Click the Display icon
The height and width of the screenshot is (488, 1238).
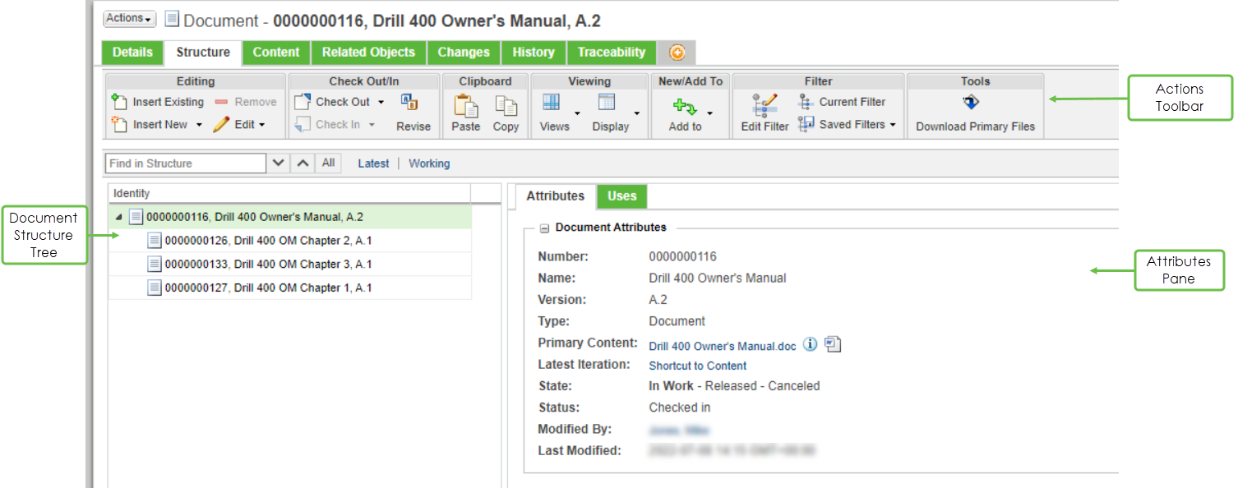coord(607,103)
